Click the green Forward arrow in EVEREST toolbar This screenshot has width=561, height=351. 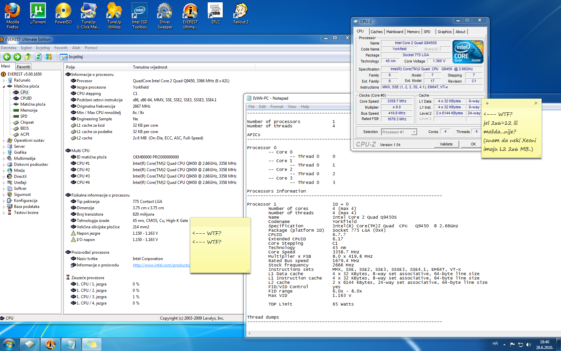pyautogui.click(x=17, y=57)
